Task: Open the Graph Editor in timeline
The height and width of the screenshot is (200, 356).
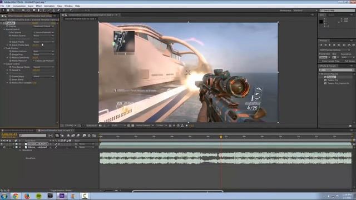Action: (94, 136)
